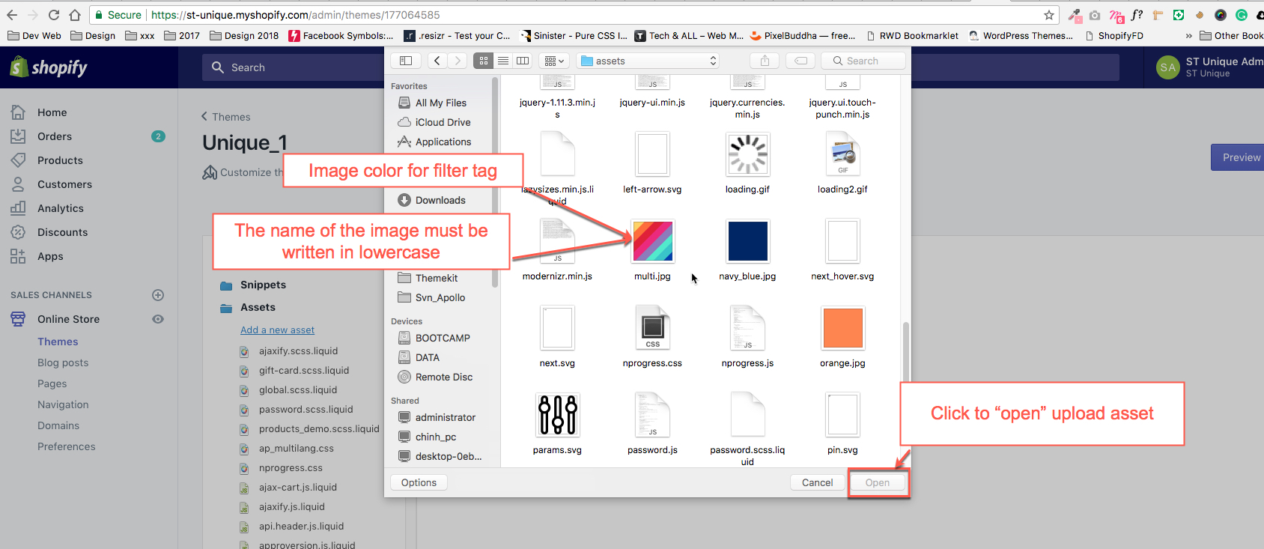Click Cancel in the file dialog

click(817, 483)
